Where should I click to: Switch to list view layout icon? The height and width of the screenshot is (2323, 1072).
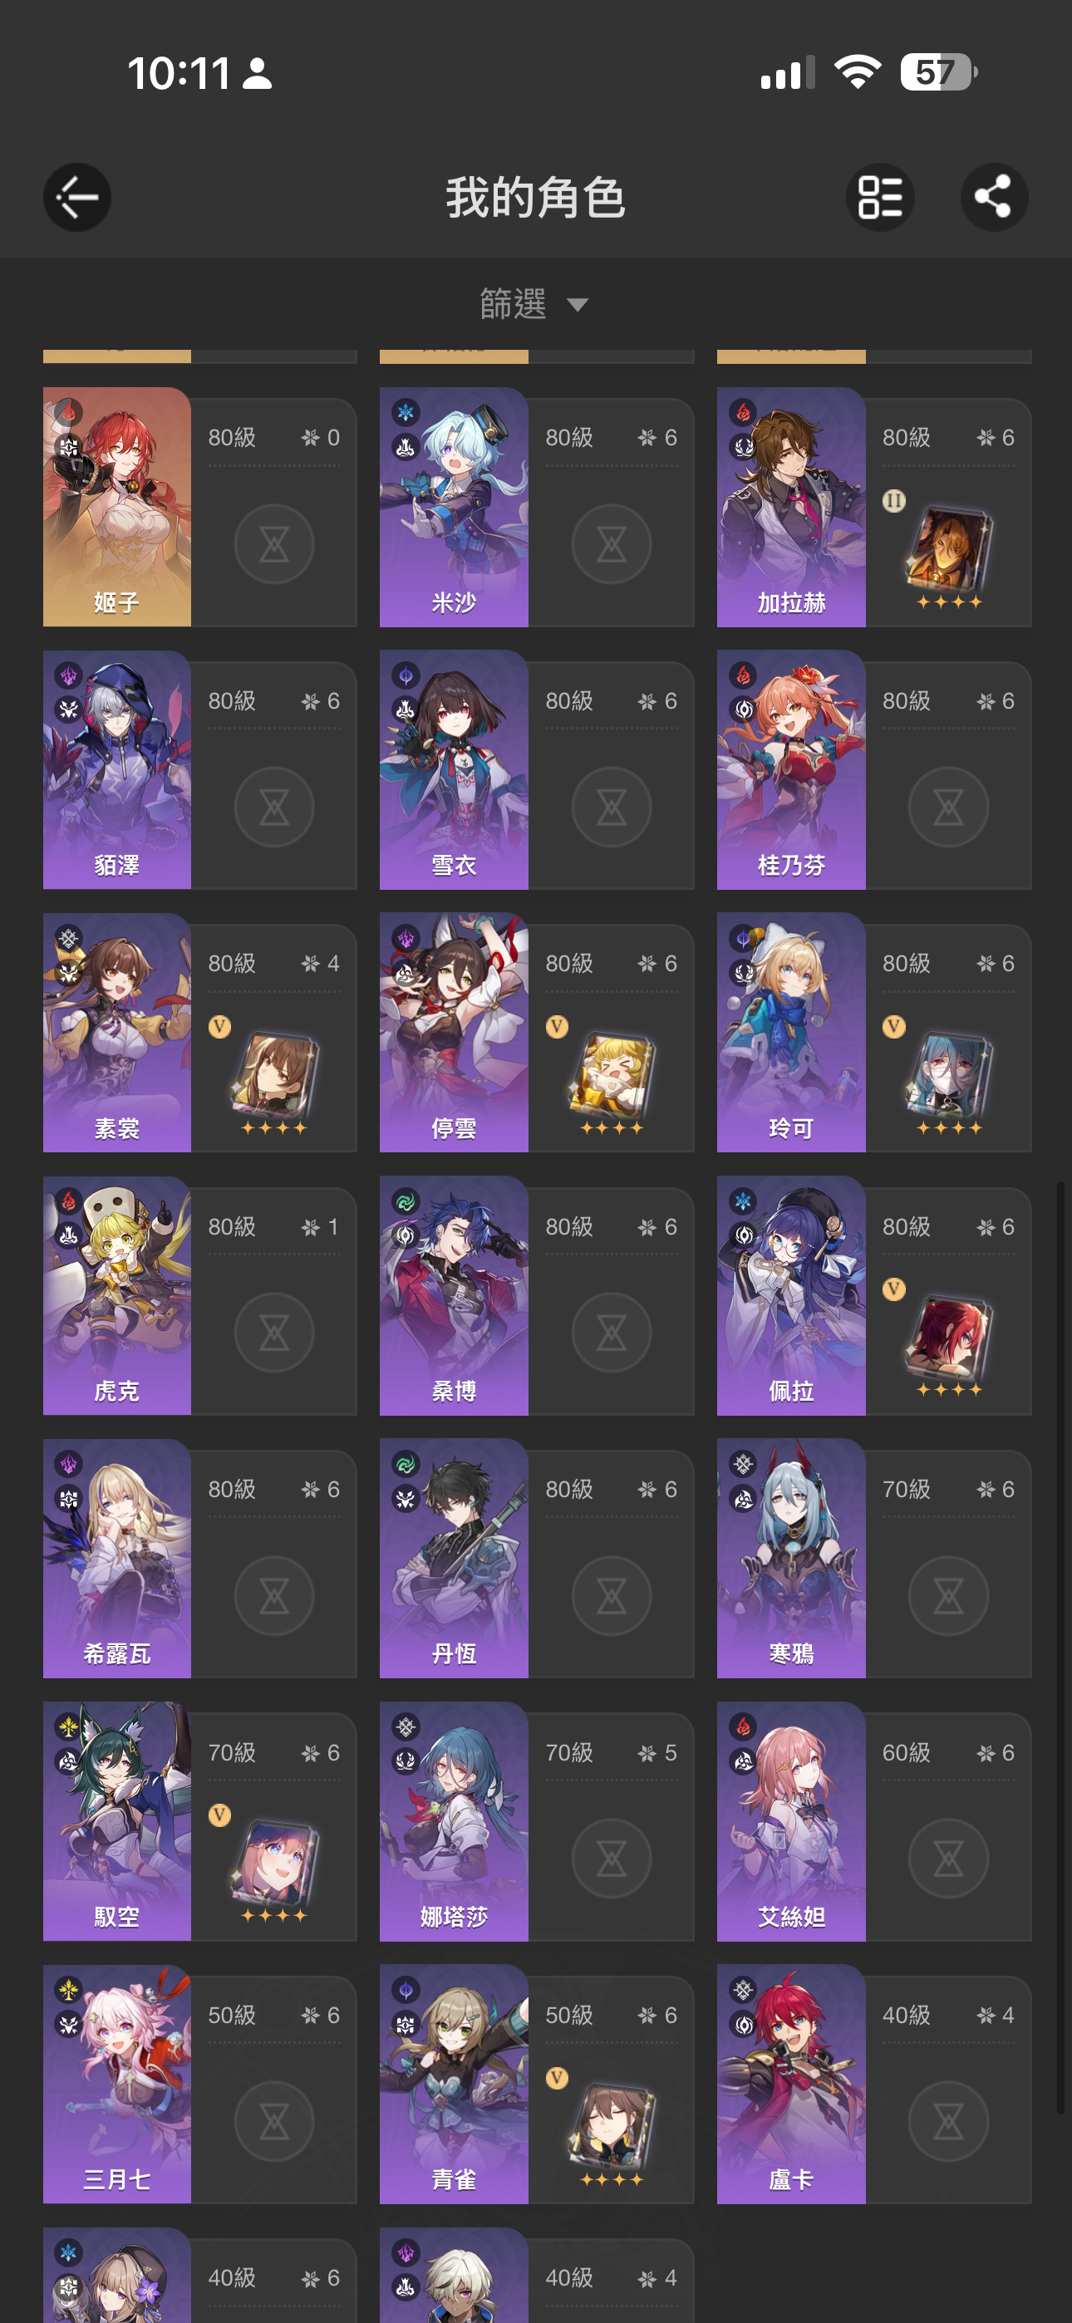pos(880,198)
